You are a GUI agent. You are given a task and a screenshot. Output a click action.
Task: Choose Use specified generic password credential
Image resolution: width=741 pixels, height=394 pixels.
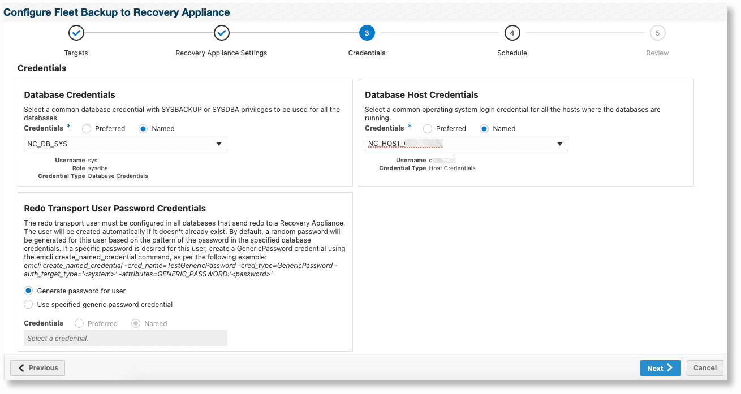28,304
